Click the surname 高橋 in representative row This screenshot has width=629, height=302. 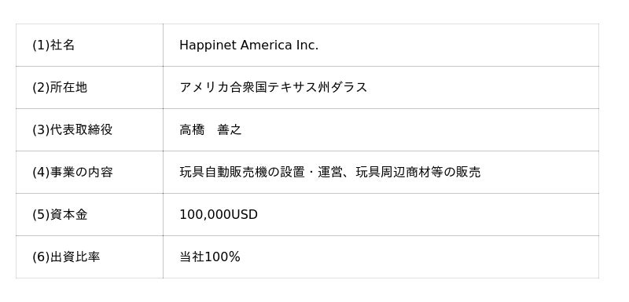pos(192,130)
